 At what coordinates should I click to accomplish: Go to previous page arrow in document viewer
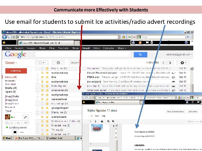pyautogui.click(x=91, y=121)
